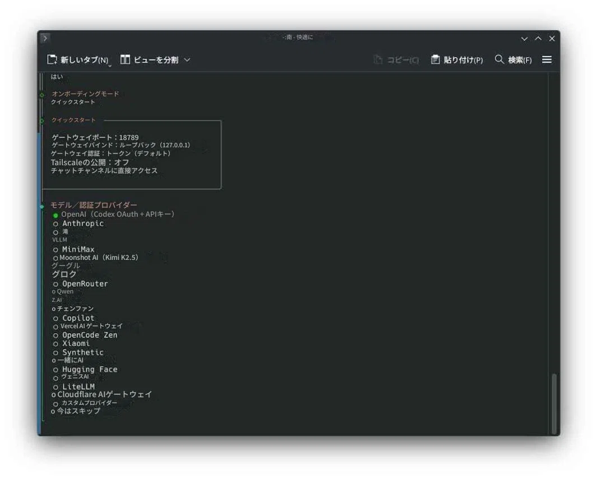Click the new tab icon in toolbar
This screenshot has width=597, height=480.
(x=52, y=59)
